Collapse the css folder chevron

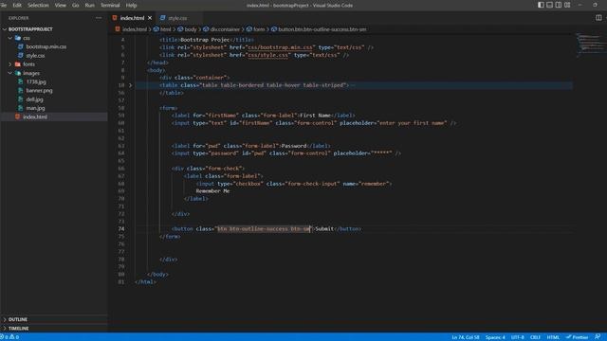[10, 38]
